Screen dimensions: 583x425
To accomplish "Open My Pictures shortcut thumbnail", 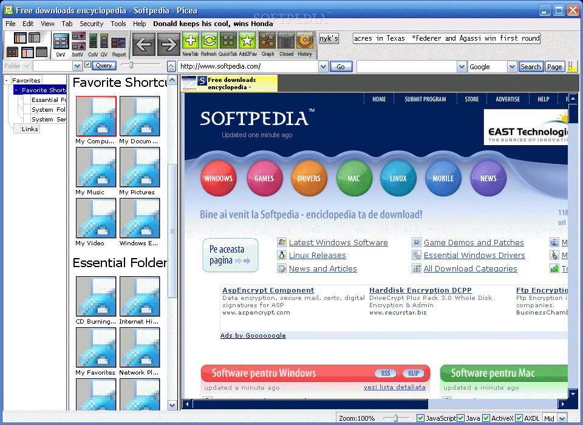I will tap(140, 167).
